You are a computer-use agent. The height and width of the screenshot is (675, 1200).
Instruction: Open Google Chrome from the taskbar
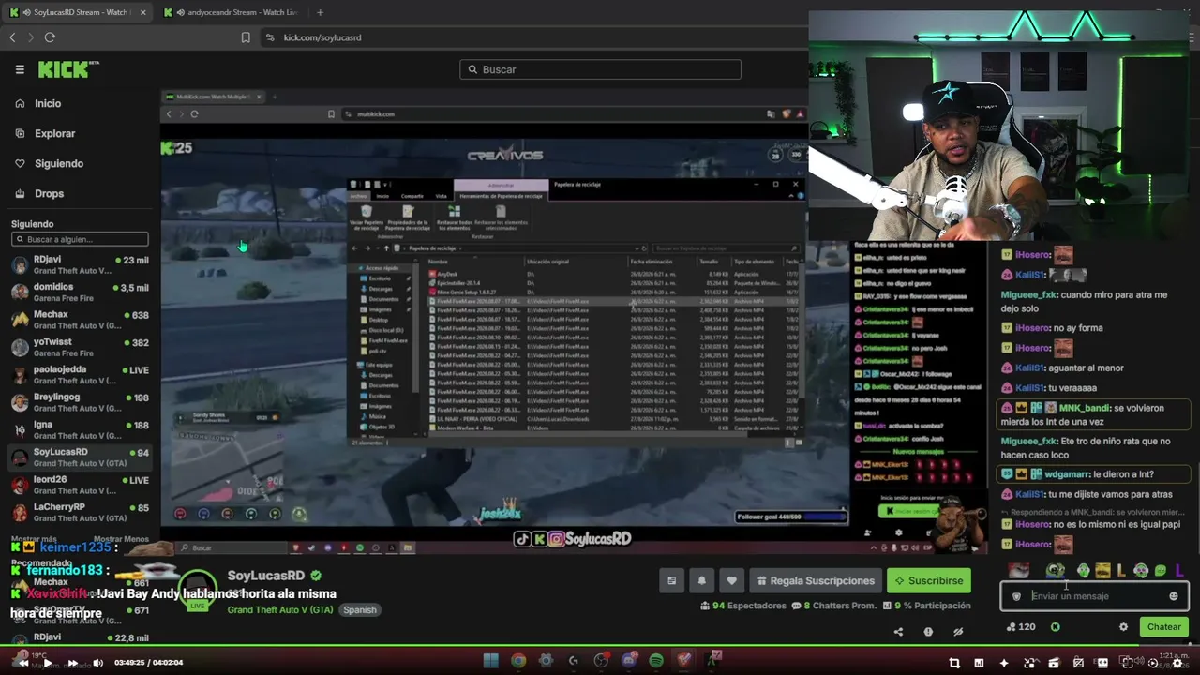pos(518,661)
